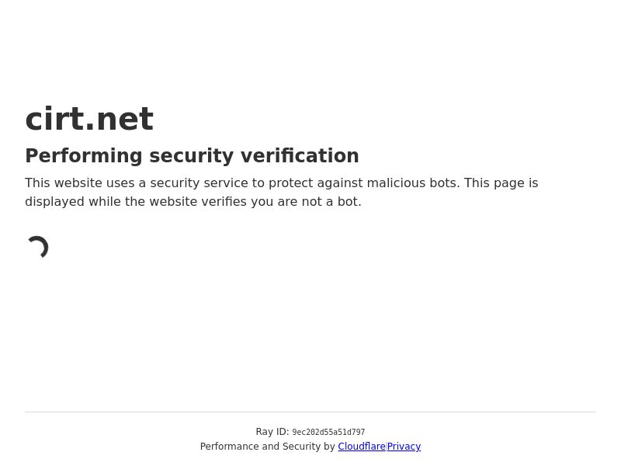Click "This page is" in the description
Image resolution: width=621 pixels, height=466 pixels.
click(501, 183)
